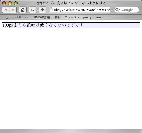Click inside the file:///Volumes address field
142x133 pixels.
(x=79, y=10)
